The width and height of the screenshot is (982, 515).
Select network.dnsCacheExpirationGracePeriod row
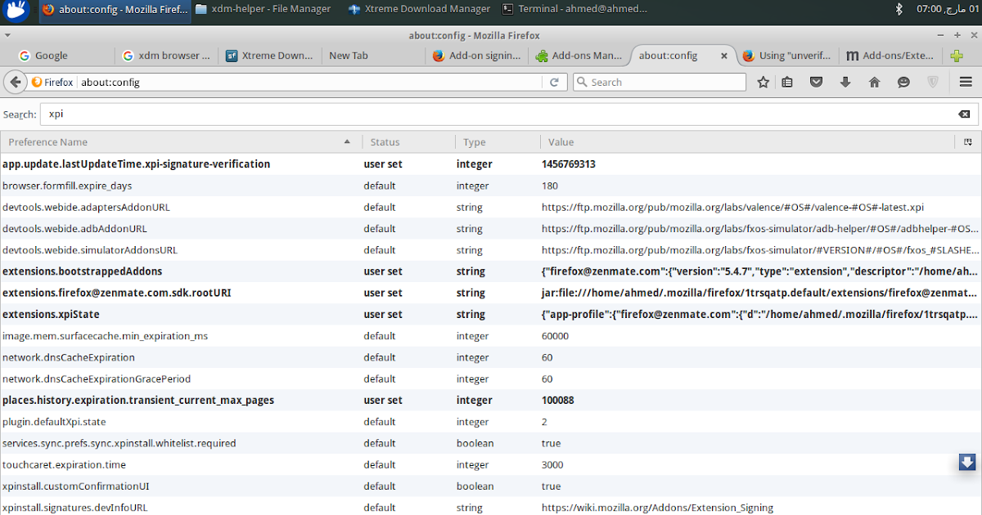pos(491,378)
